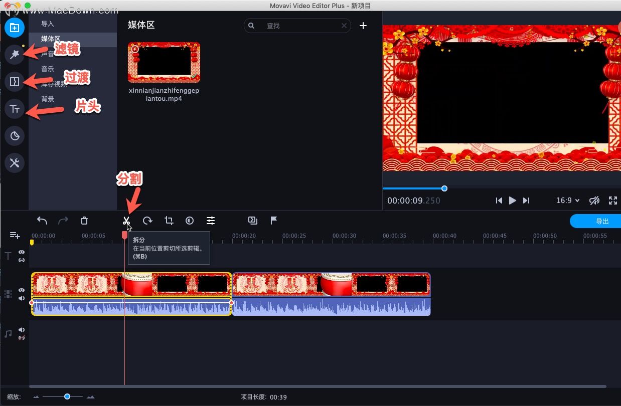This screenshot has height=406, width=621.
Task: Toggle title track visibility eye
Action: 22,253
